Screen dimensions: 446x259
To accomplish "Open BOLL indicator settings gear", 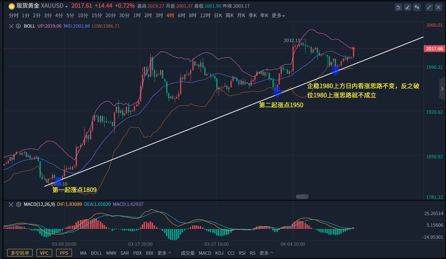I will tap(18, 26).
